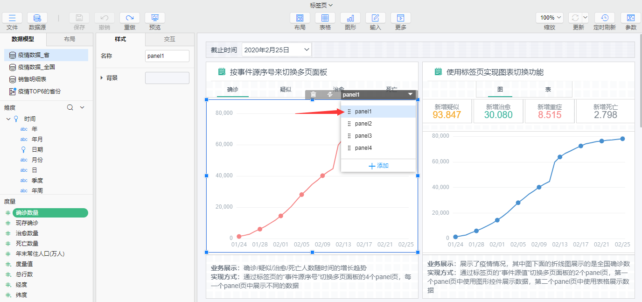Delete panel using the trash icon
The height and width of the screenshot is (302, 642).
pyautogui.click(x=314, y=95)
